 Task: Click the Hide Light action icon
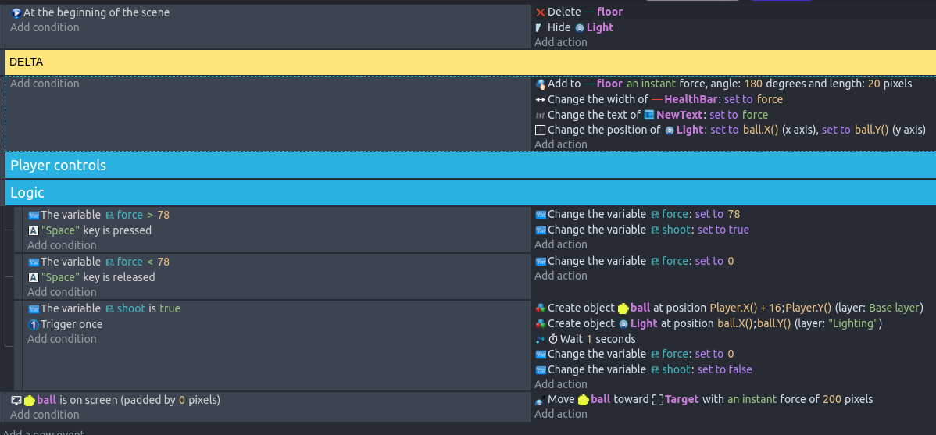pyautogui.click(x=539, y=27)
